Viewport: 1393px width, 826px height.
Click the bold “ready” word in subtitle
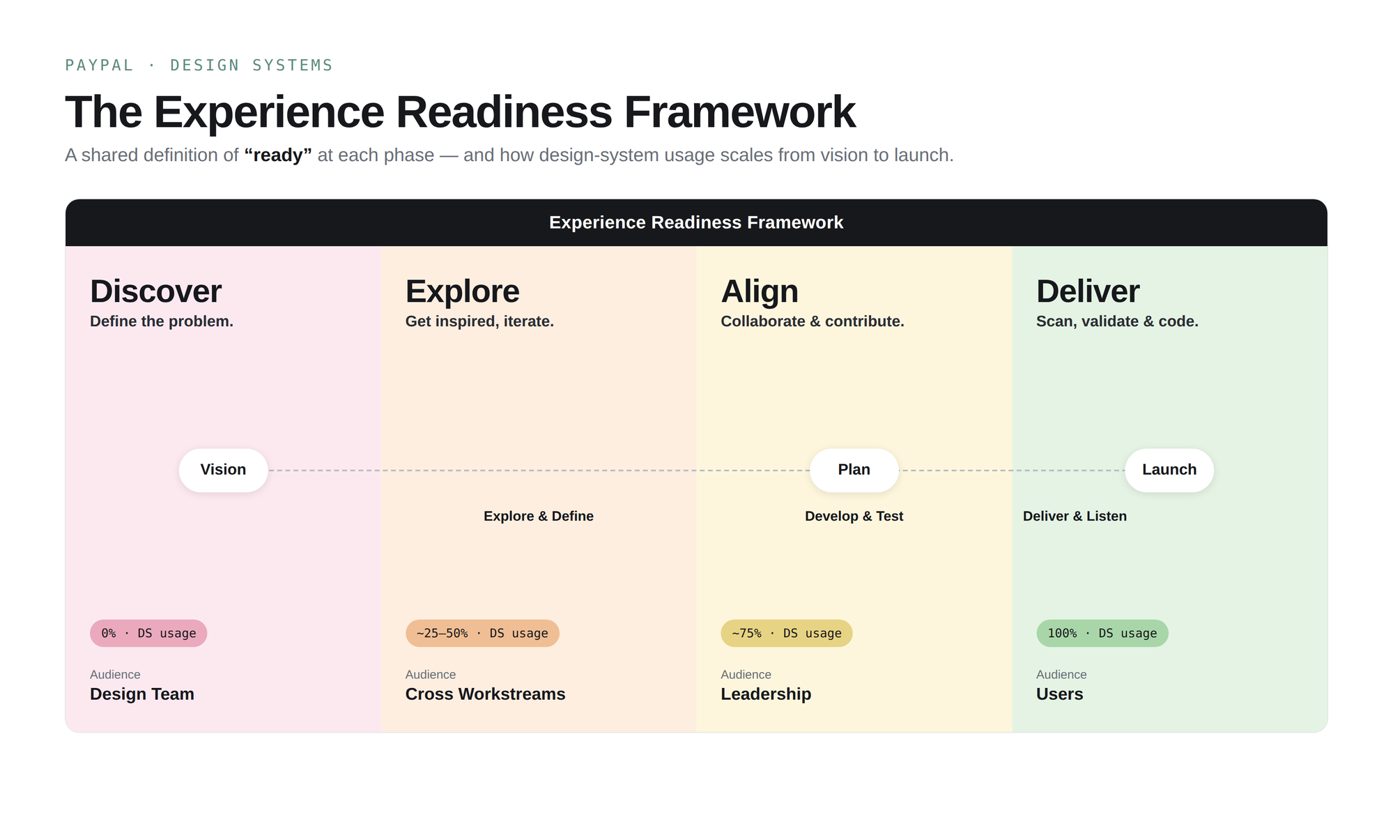pos(278,155)
